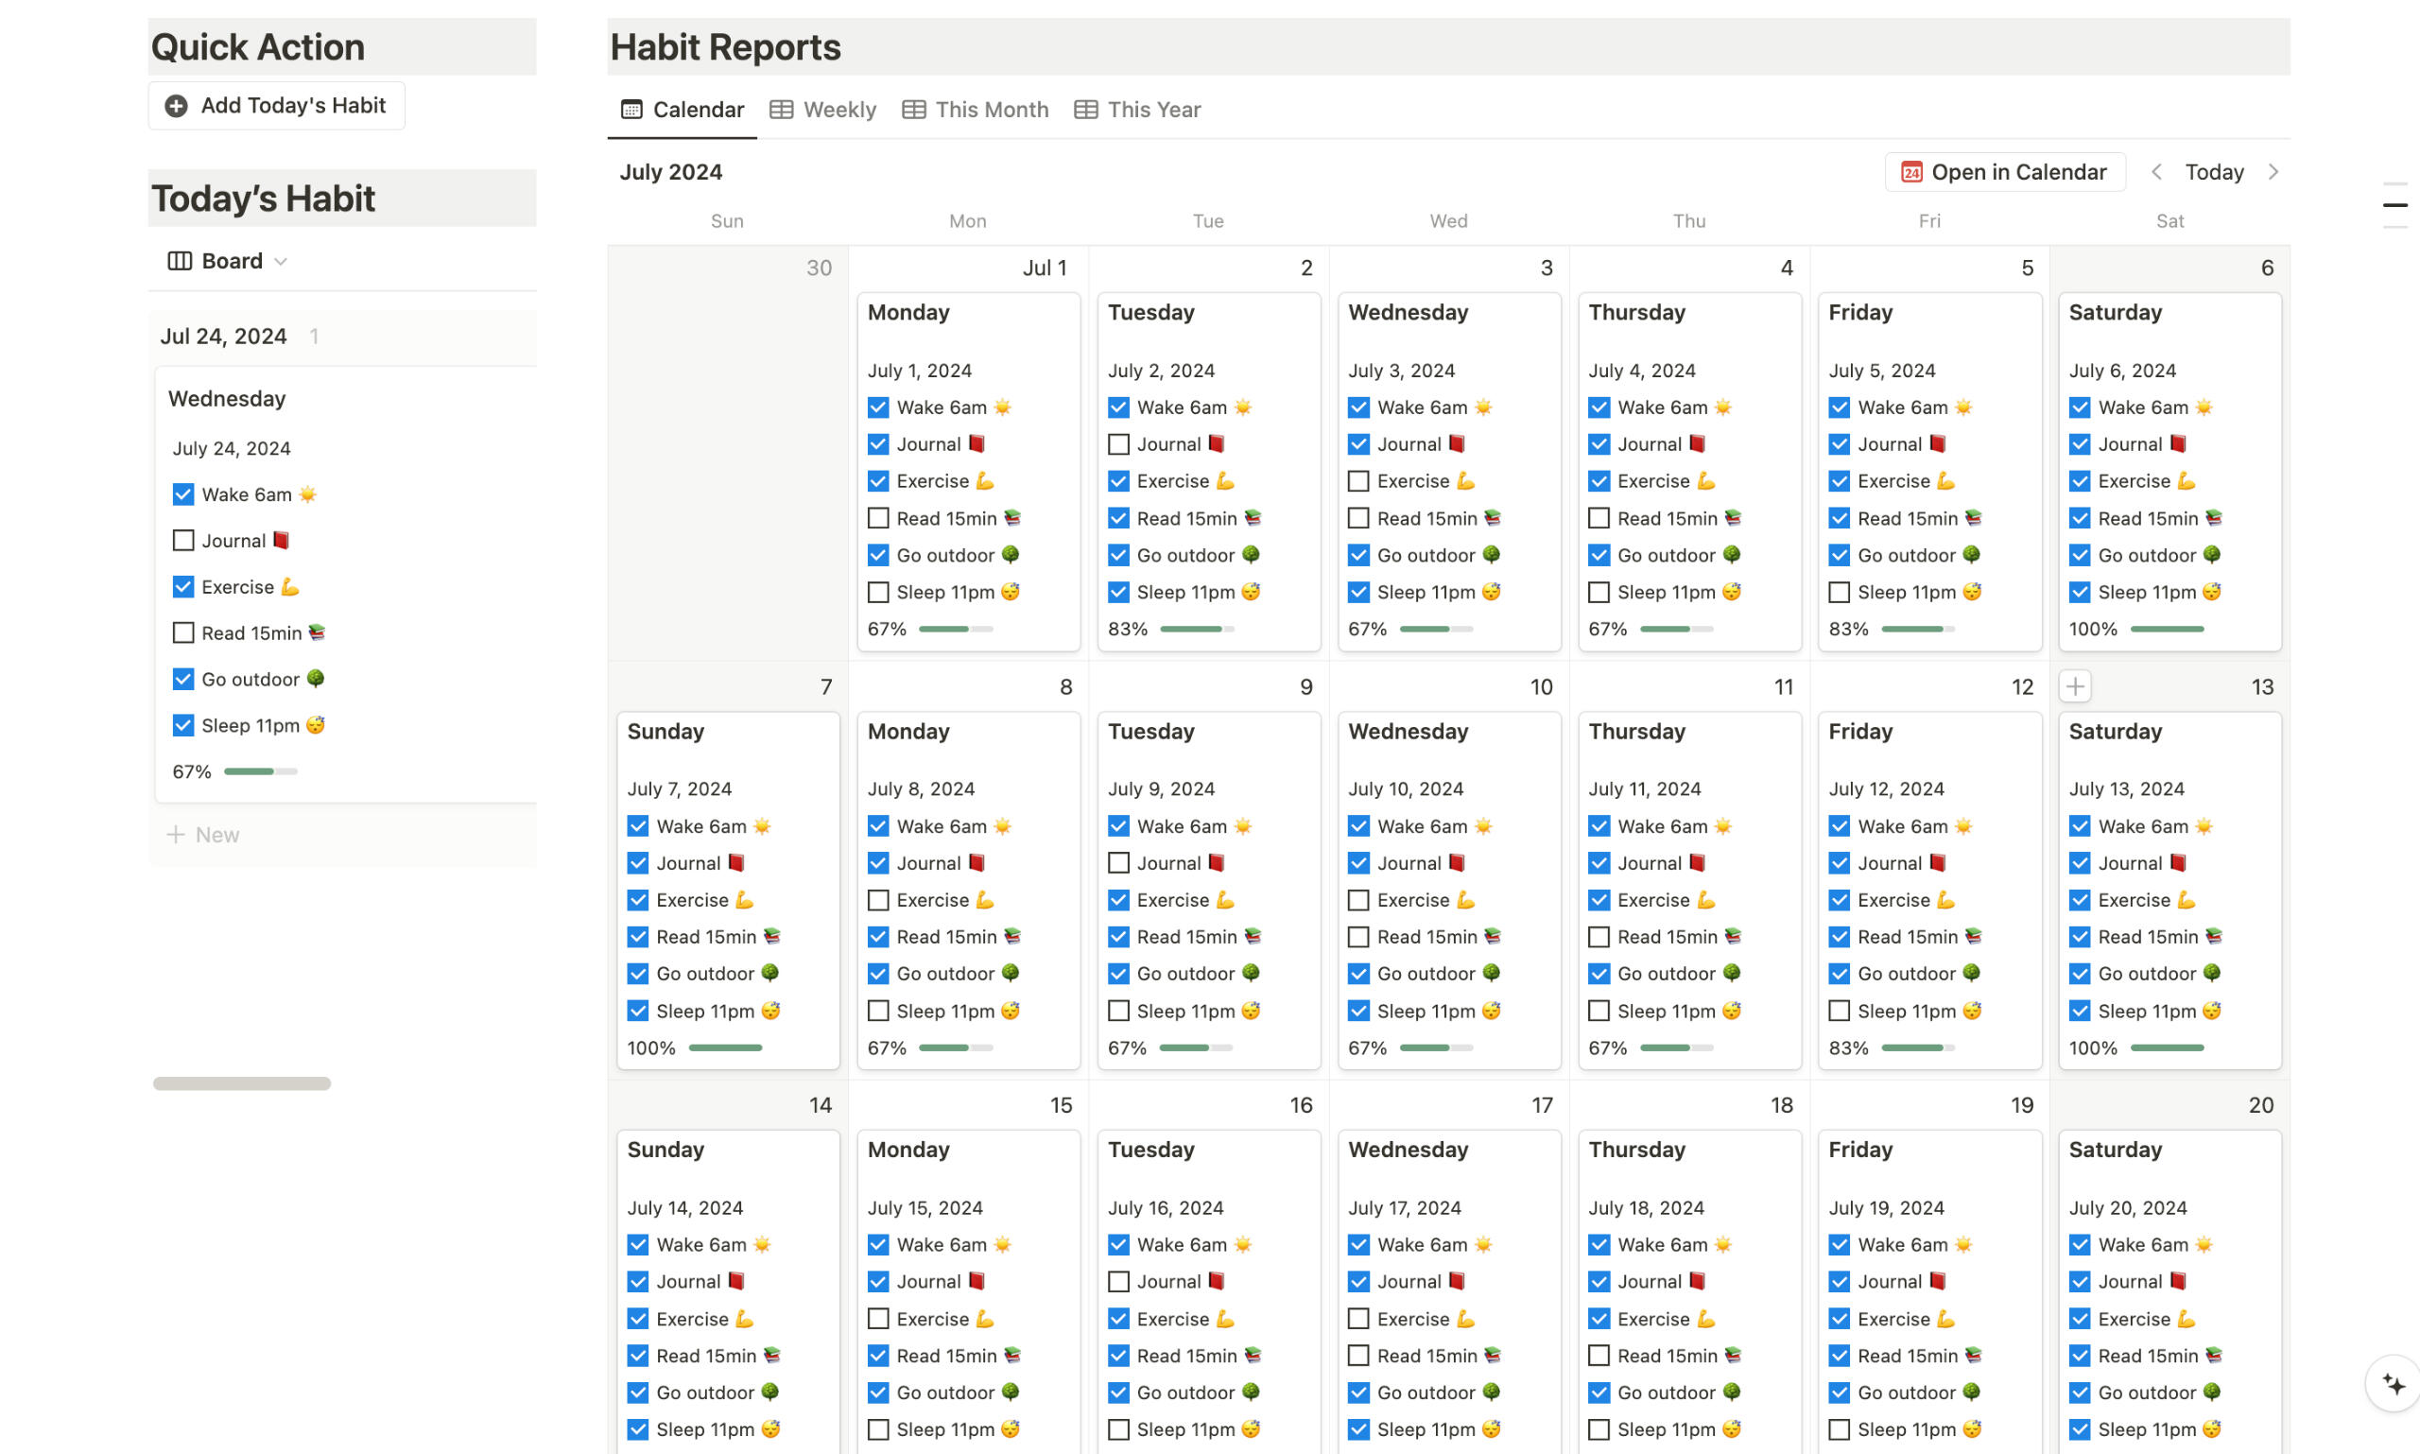Check Sleep 11pm on July 4 card
Screen dimensions: 2420x1454
[1598, 593]
